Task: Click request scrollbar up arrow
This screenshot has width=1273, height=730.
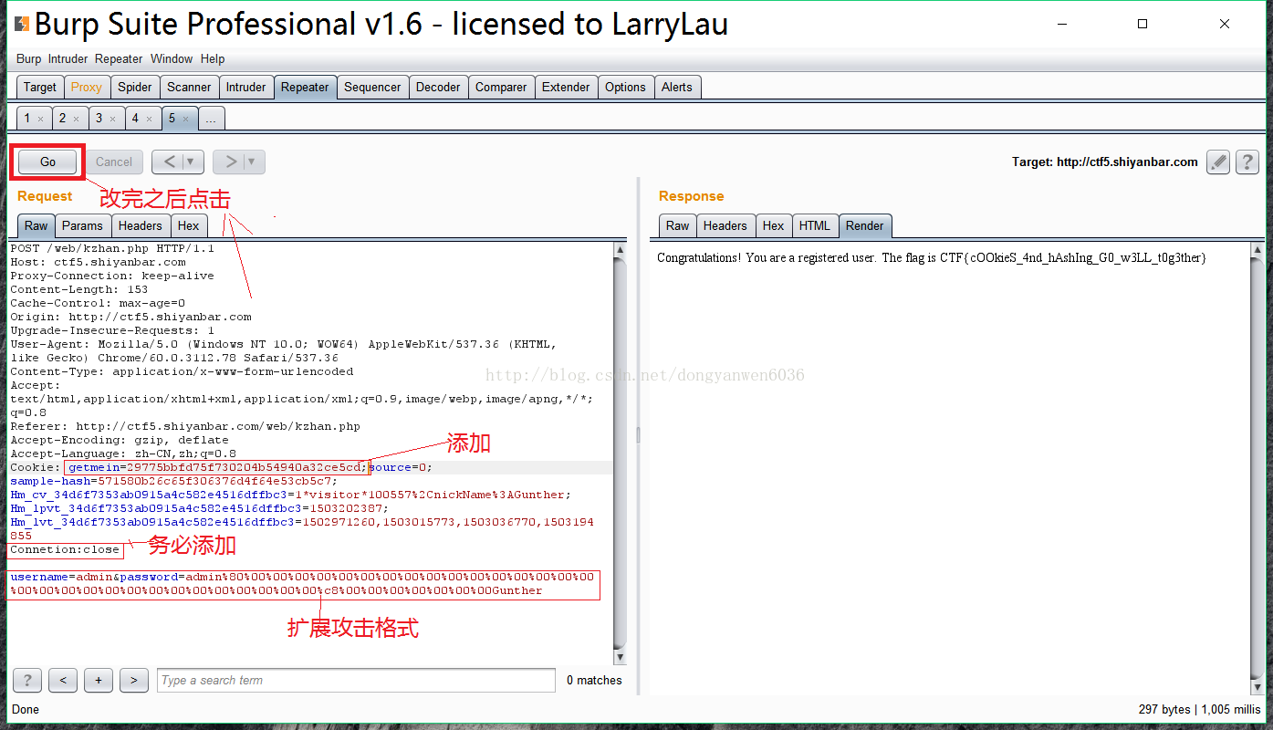Action: point(621,250)
